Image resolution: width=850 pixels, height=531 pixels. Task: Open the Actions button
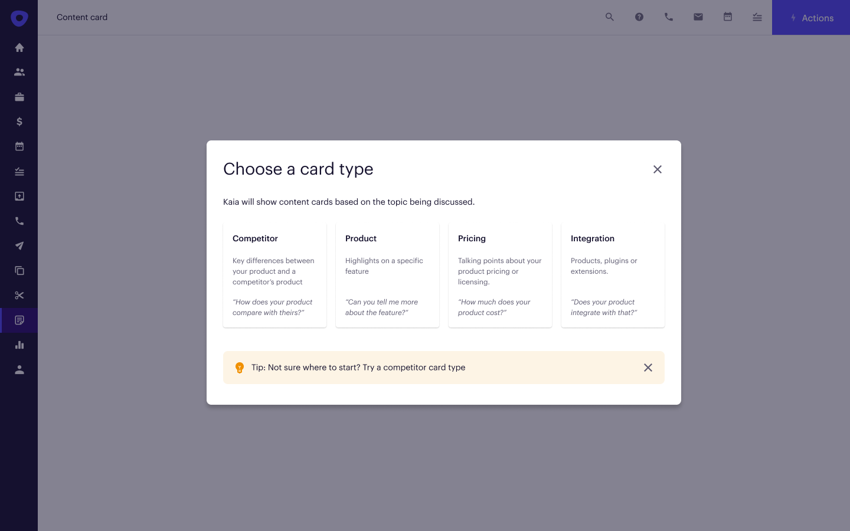[811, 18]
